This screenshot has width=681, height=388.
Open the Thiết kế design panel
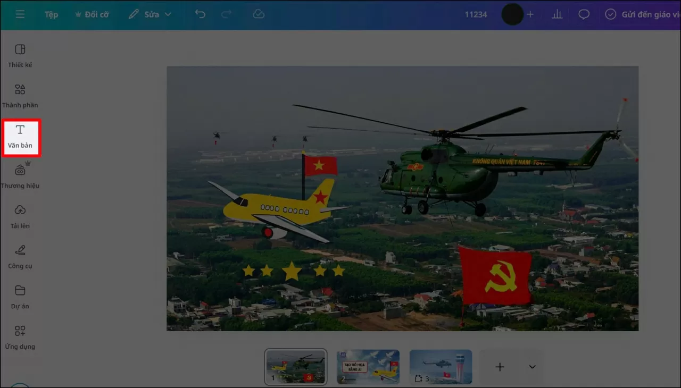(x=20, y=56)
